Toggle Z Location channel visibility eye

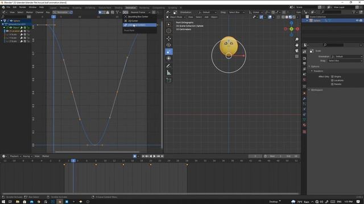click(x=7, y=31)
